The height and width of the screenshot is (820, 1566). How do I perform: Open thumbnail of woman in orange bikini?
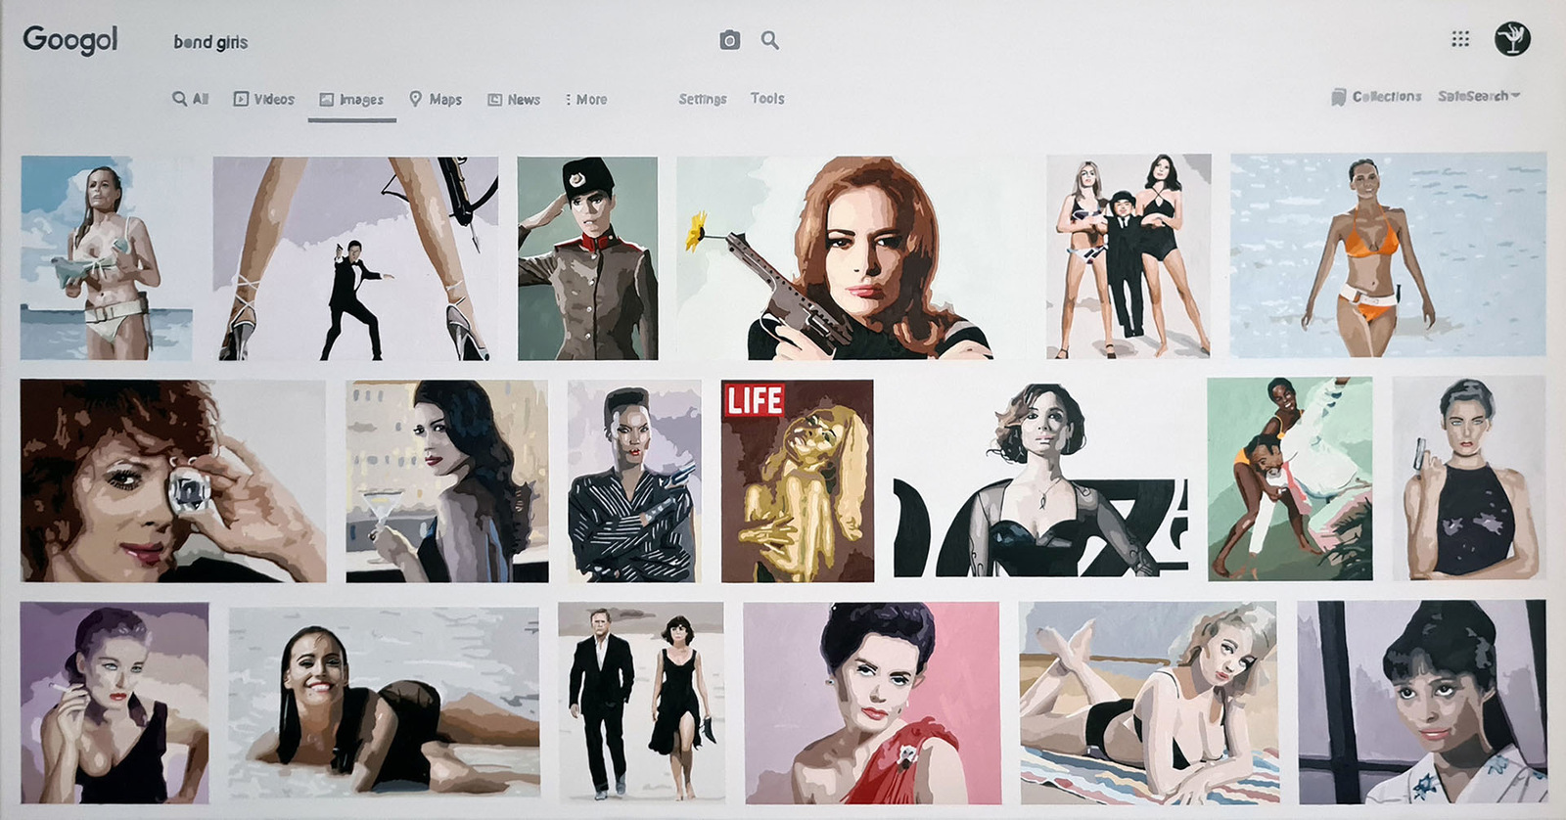coord(1388,254)
